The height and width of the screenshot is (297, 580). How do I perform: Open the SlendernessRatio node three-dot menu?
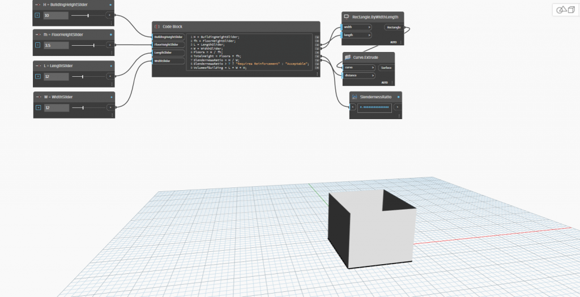click(x=399, y=116)
